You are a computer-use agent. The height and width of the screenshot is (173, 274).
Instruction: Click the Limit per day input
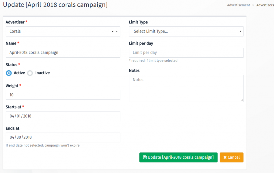[186, 53]
